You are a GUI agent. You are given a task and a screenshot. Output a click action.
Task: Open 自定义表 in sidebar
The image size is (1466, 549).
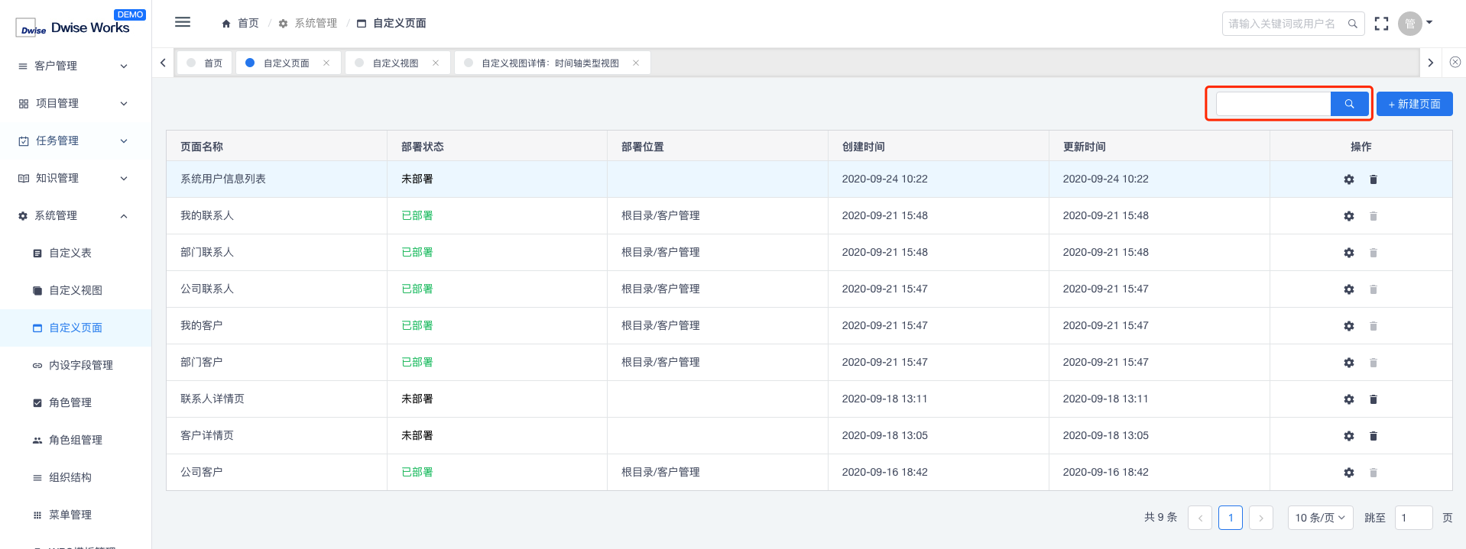75,253
